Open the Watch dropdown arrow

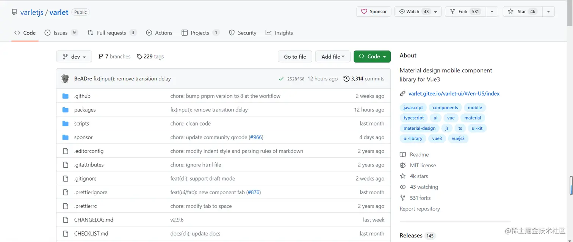[436, 12]
